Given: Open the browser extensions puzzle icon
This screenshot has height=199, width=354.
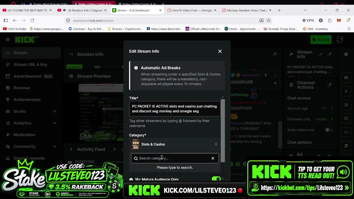Looking at the screenshot, I should [330, 20].
